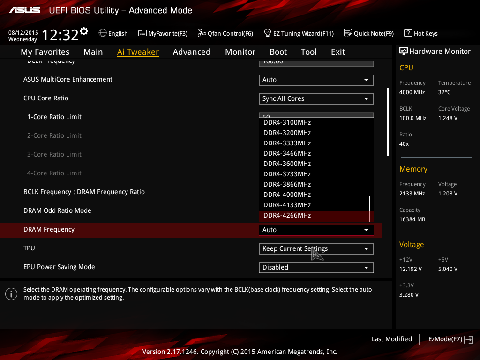Image resolution: width=480 pixels, height=360 pixels.
Task: Choose highlighted DDR4-4266MHz option
Action: 314,216
